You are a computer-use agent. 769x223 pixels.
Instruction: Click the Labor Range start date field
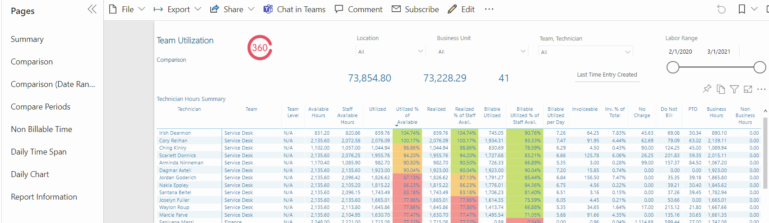click(x=680, y=52)
